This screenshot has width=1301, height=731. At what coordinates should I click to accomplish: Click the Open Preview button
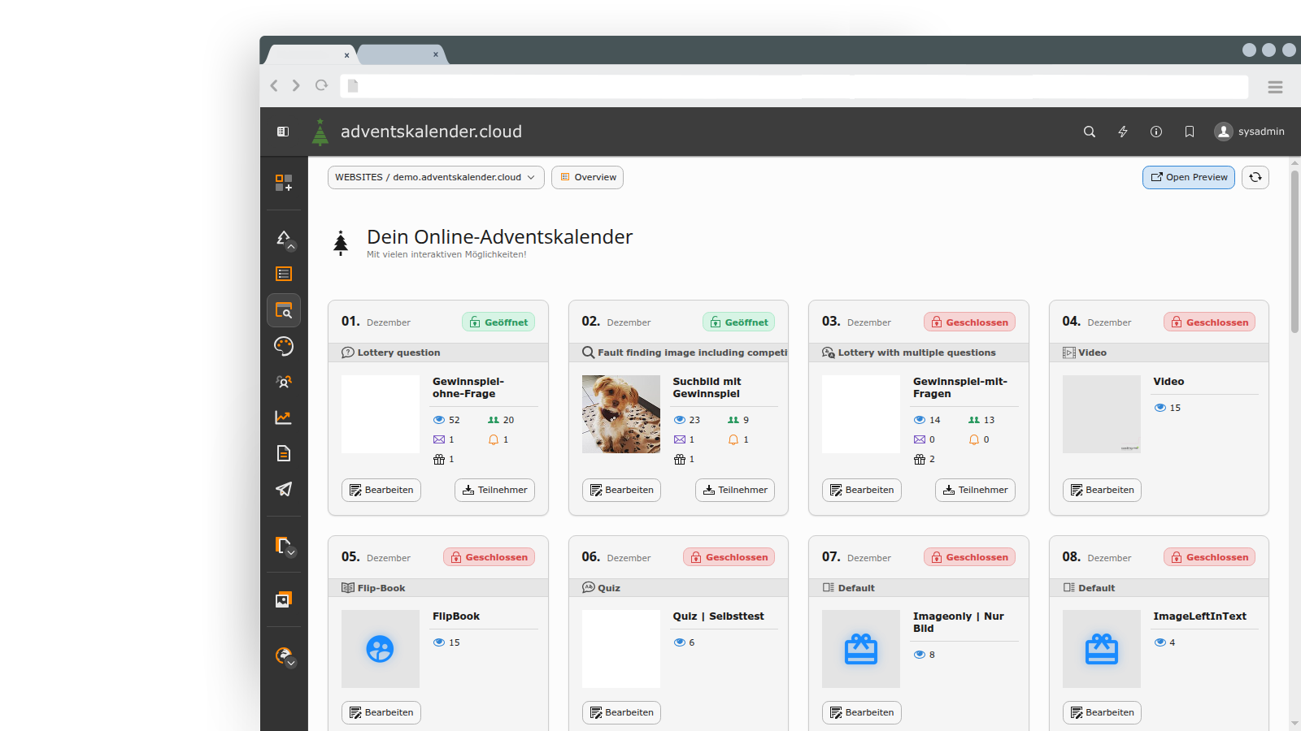[1189, 177]
